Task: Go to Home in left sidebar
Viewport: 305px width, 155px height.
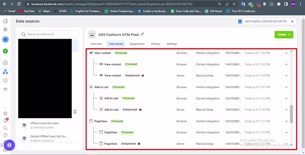Action: pos(5,21)
